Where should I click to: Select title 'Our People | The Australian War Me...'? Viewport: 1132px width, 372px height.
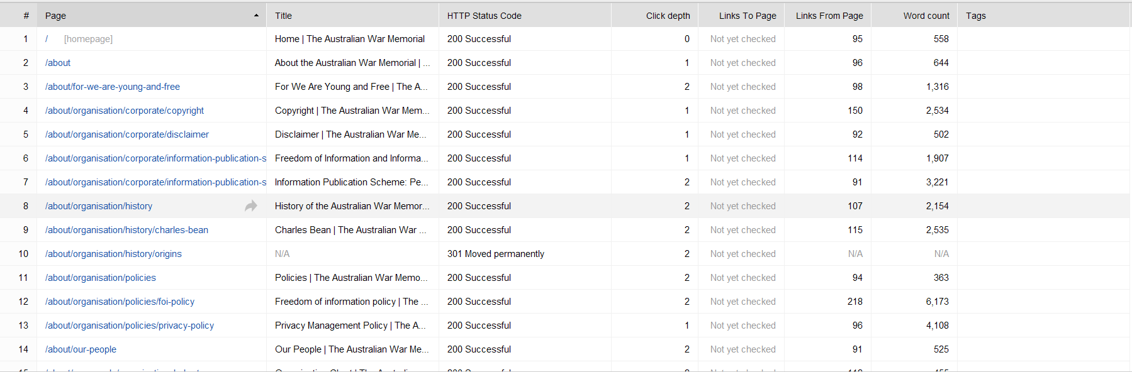click(x=352, y=349)
